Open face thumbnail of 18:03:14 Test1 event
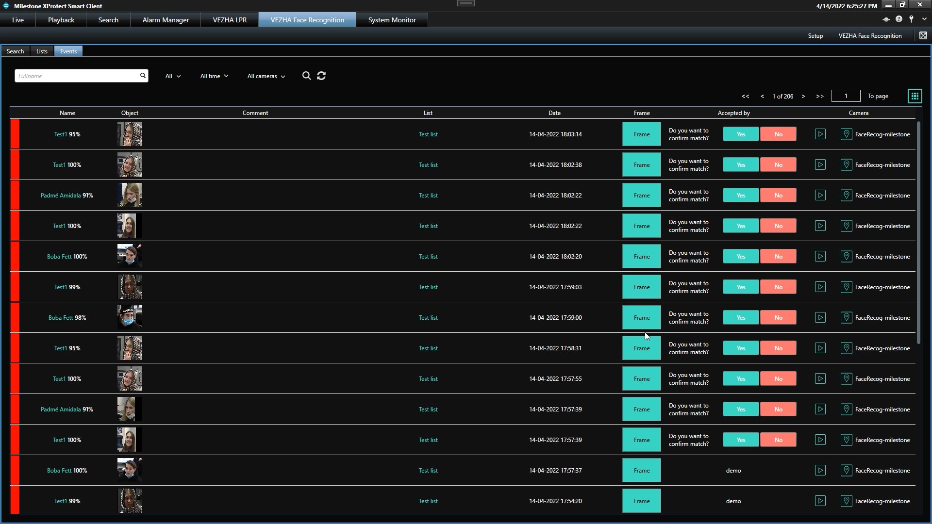 pyautogui.click(x=130, y=134)
